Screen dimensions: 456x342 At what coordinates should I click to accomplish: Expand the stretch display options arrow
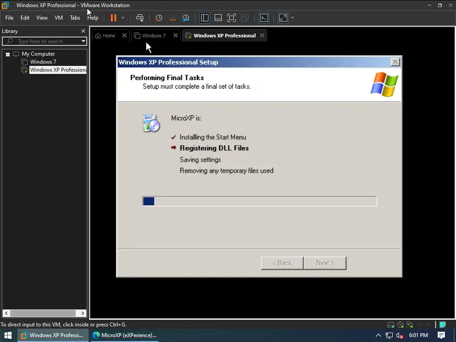(293, 18)
